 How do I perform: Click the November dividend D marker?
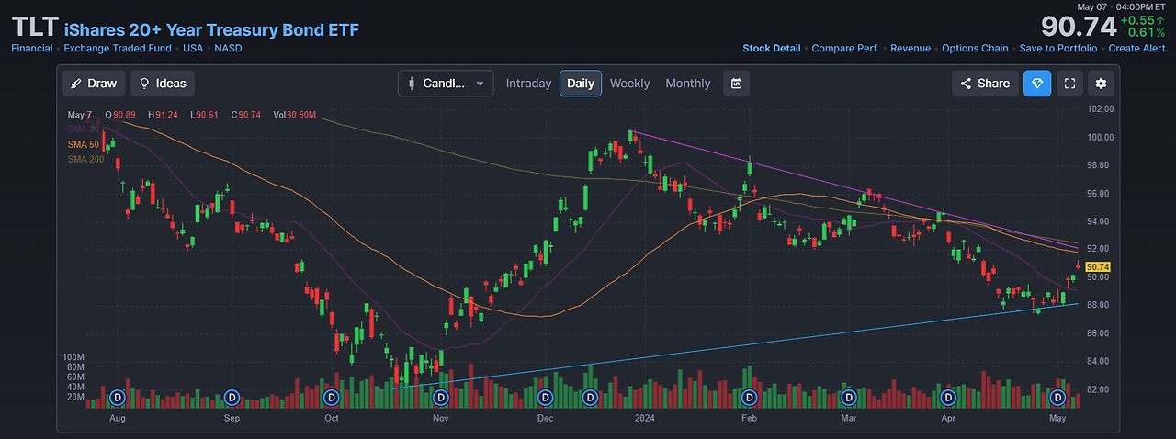pyautogui.click(x=440, y=398)
